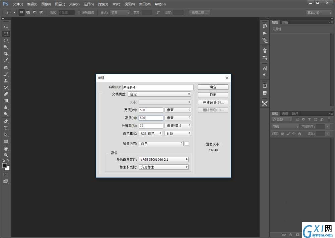Open the 8-bit depth dropdown
Image resolution: width=335 pixels, height=238 pixels.
pyautogui.click(x=178, y=134)
